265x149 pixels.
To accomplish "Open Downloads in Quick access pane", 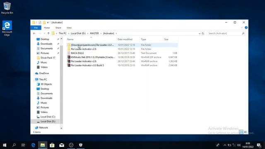I will tap(46, 44).
